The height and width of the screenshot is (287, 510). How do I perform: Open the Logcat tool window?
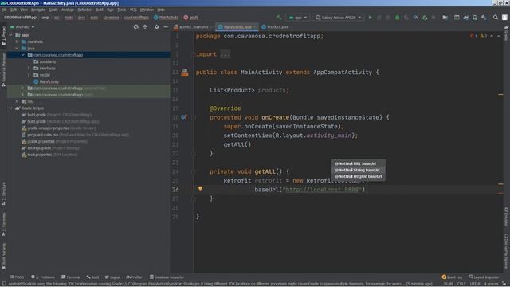point(112,277)
